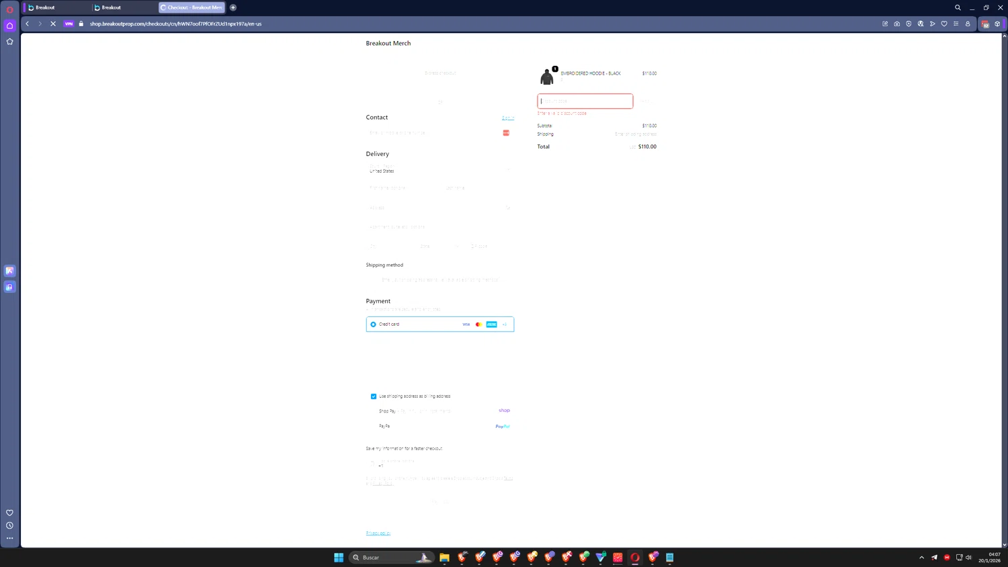
Task: Open red extension with 12 badge
Action: coord(985,24)
